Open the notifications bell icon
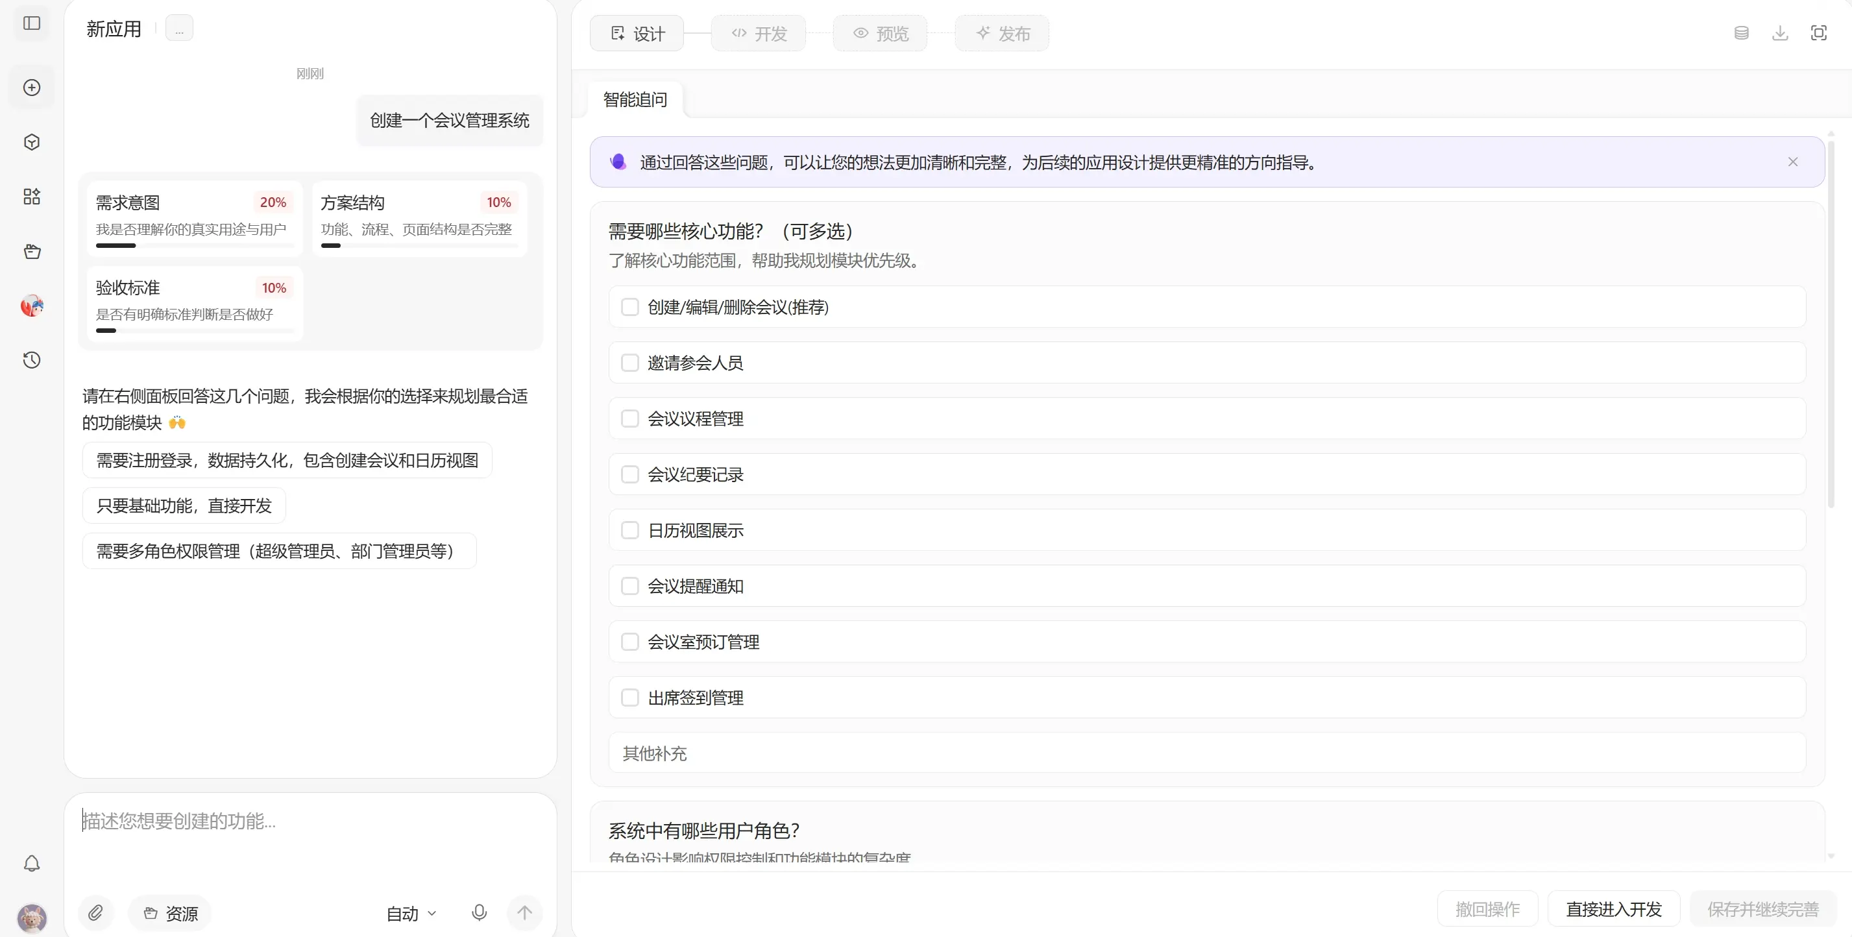Screen dimensions: 1852x937 click(32, 863)
